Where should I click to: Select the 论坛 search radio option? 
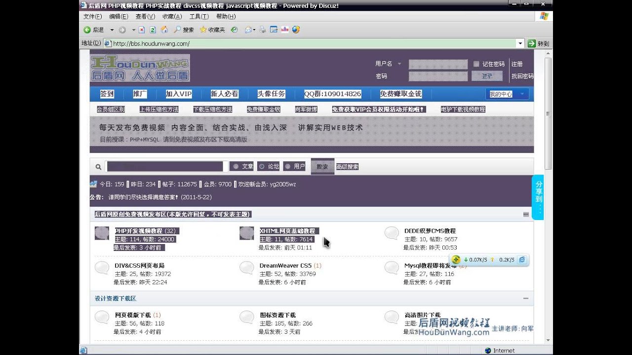(x=262, y=167)
